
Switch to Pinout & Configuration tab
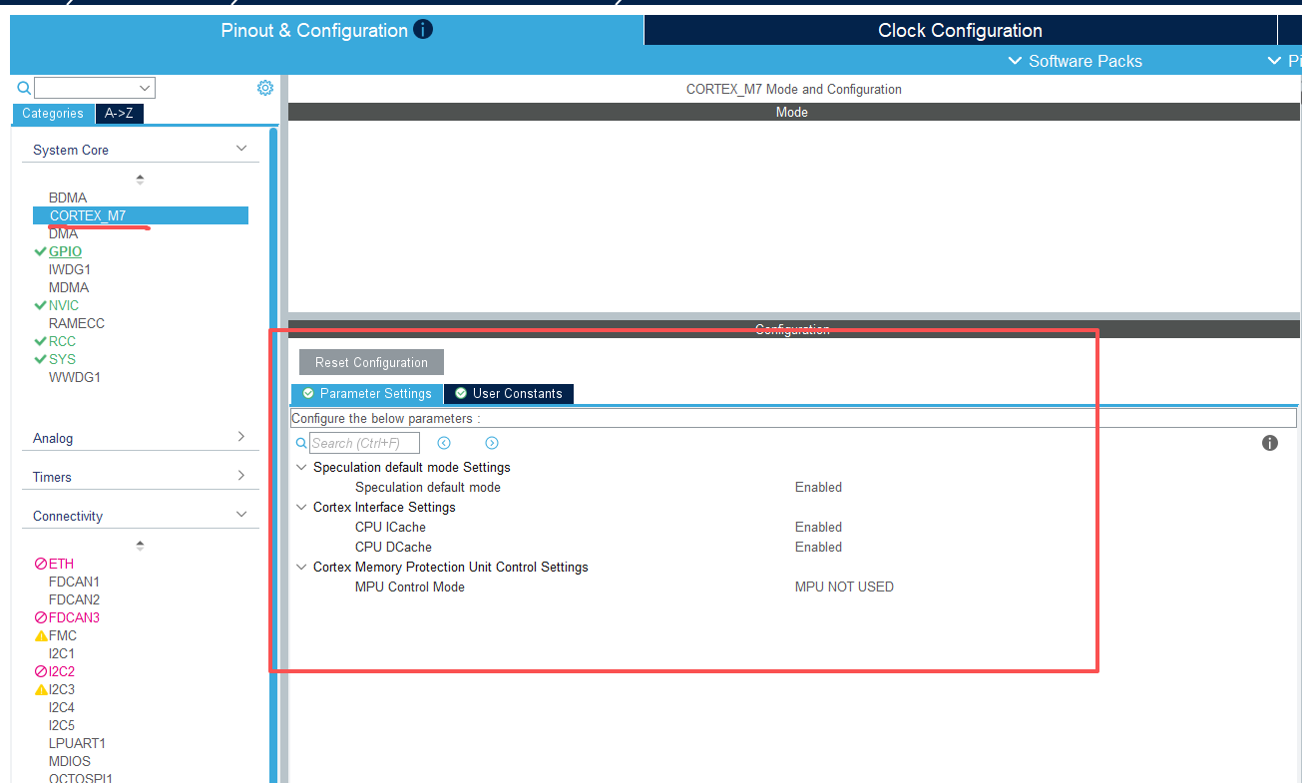[x=326, y=30]
